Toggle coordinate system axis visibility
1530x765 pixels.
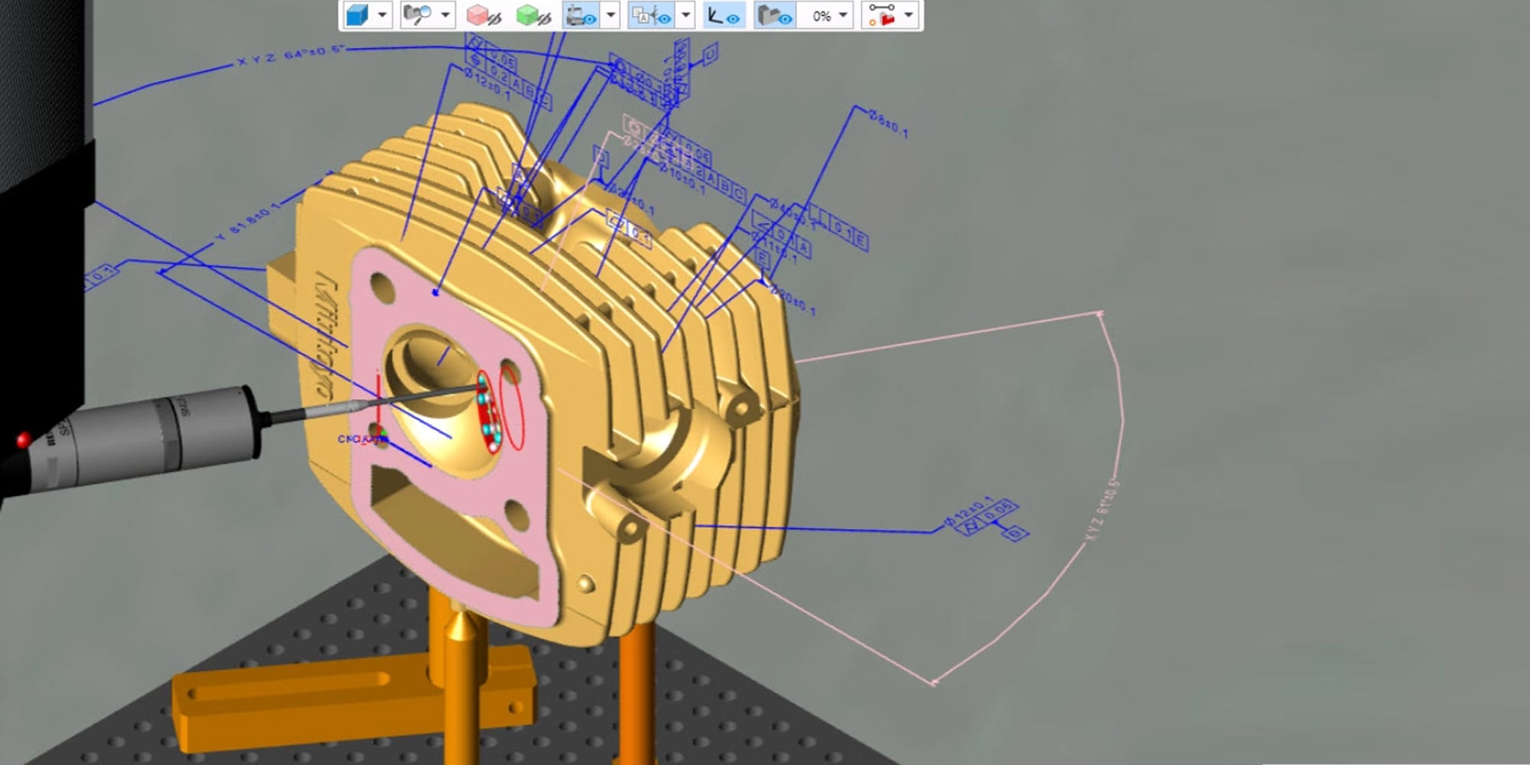point(723,15)
